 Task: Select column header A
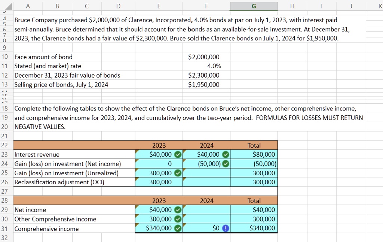pyautogui.click(x=28, y=6)
